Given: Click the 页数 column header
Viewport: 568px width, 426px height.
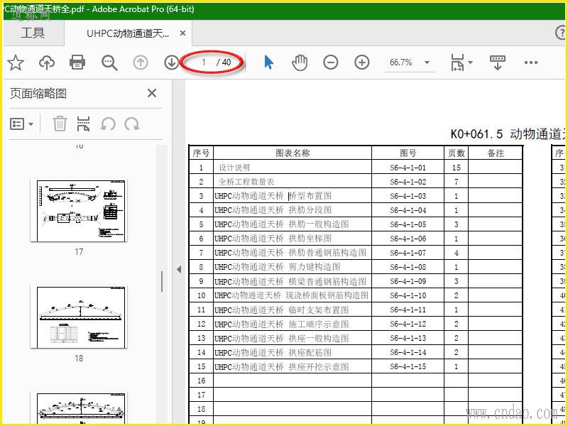Looking at the screenshot, I should pyautogui.click(x=456, y=153).
